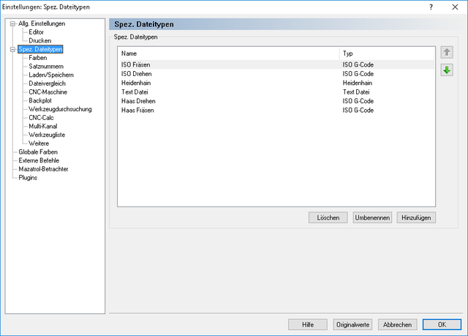This screenshot has height=336, width=468.
Task: Select the Haas Drehen file type row
Action: [276, 101]
